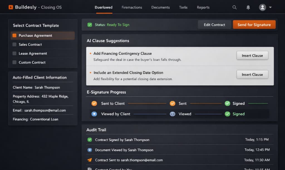This screenshot has height=170, width=285.
Task: Expand the AI Clause Suggestions panel
Action: 108,41
